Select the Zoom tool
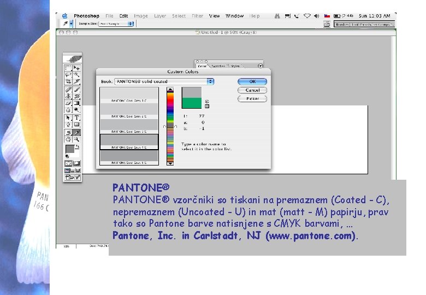The image size is (426, 295). click(76, 139)
